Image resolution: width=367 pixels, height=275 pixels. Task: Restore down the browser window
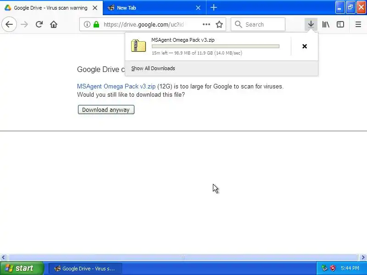(350, 7)
